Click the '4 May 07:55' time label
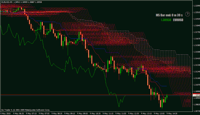200x115 pixels. click(44, 113)
